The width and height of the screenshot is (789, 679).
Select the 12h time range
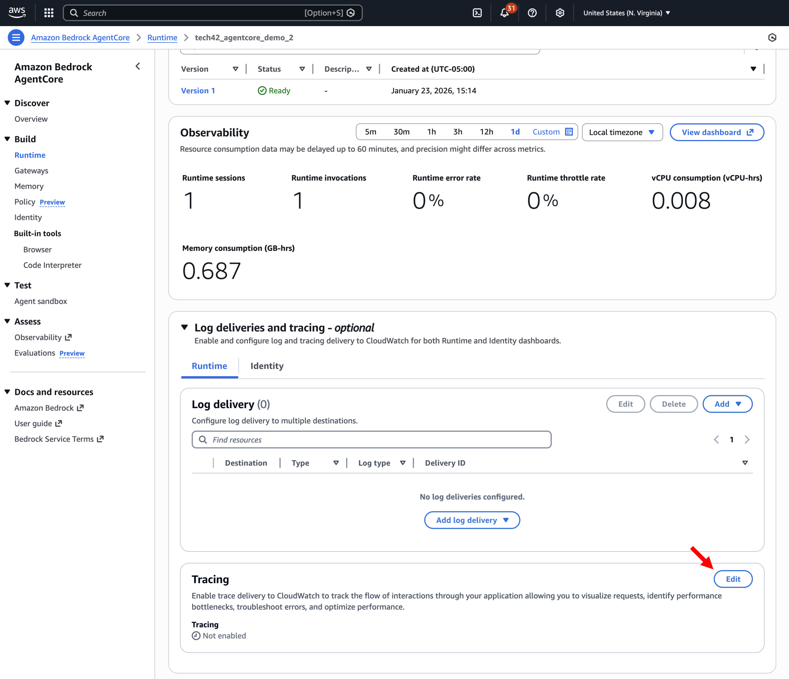[486, 132]
